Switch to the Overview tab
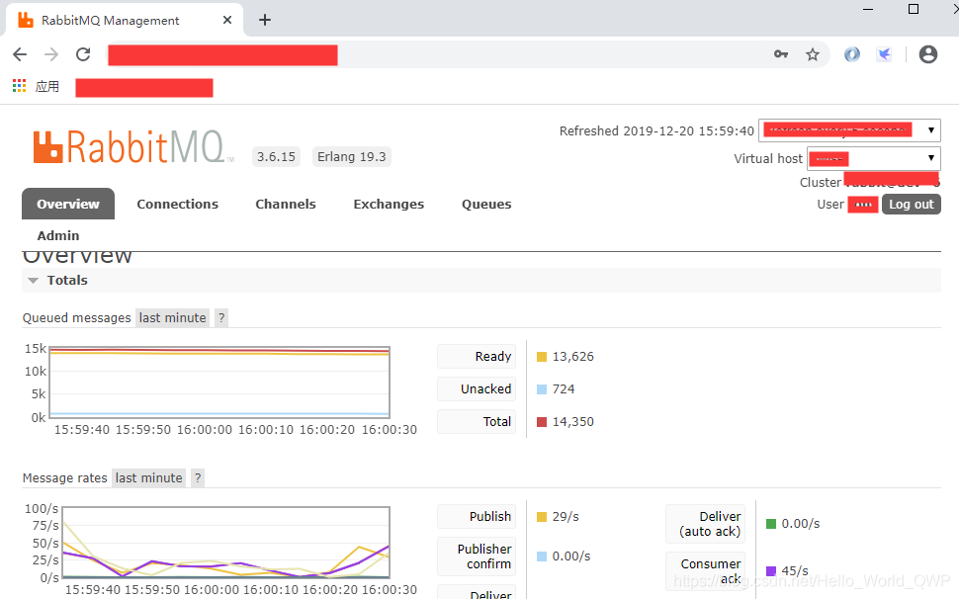This screenshot has height=599, width=959. pyautogui.click(x=68, y=205)
